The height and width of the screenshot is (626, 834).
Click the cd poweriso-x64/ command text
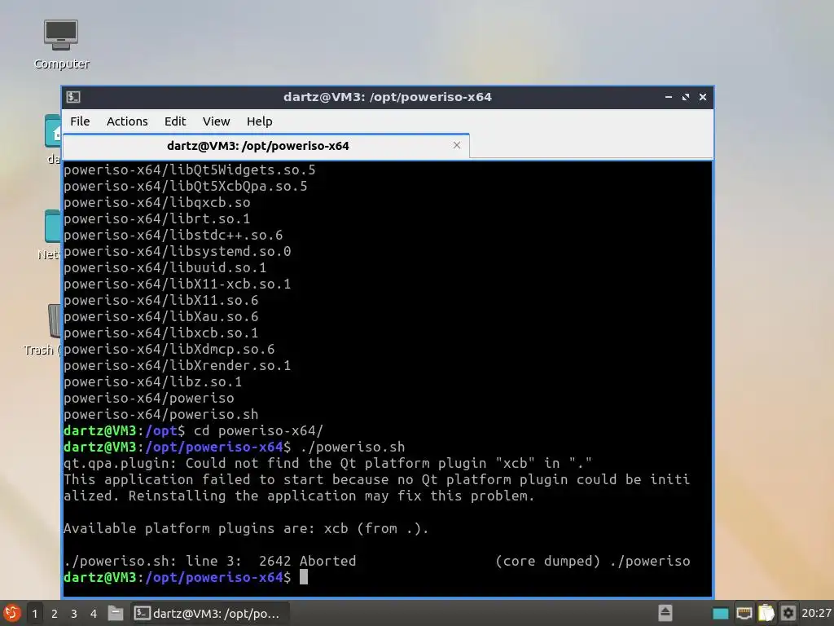click(x=258, y=430)
